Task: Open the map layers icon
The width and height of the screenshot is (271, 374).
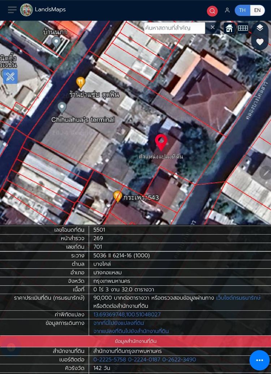Action: point(260,28)
